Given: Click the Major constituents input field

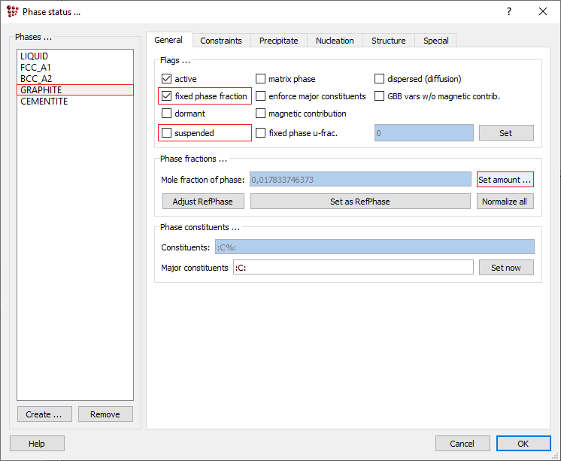Looking at the screenshot, I should click(x=353, y=268).
